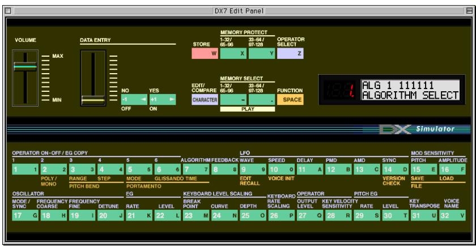Select button 8 Feedback
This screenshot has height=246, width=476.
pos(225,169)
